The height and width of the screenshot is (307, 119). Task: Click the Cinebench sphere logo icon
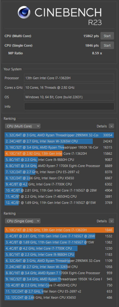[24, 12]
